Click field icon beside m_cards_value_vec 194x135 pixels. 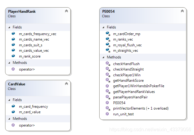[13, 50]
